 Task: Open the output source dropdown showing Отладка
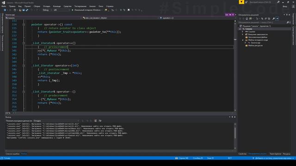[56, 121]
